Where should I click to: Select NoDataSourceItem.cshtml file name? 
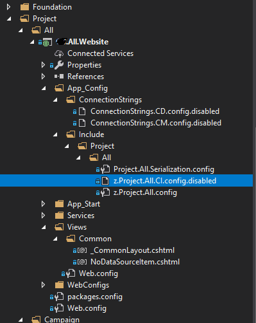[135, 262]
